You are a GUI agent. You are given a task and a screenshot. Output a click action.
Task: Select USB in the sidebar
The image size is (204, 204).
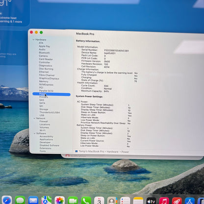coord(42,115)
